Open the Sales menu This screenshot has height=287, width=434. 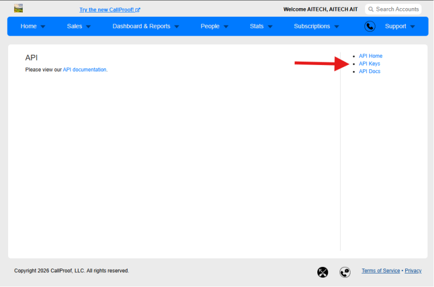tap(74, 26)
